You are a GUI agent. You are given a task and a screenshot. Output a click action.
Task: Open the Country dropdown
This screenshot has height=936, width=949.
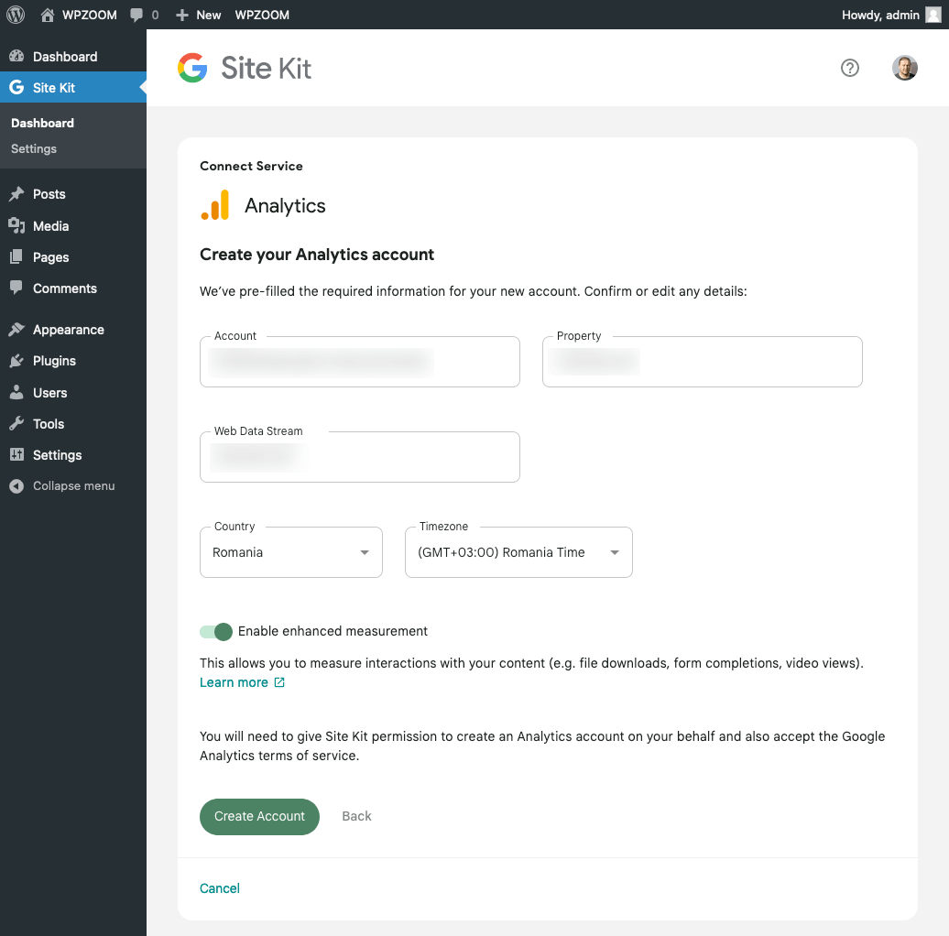click(x=291, y=551)
